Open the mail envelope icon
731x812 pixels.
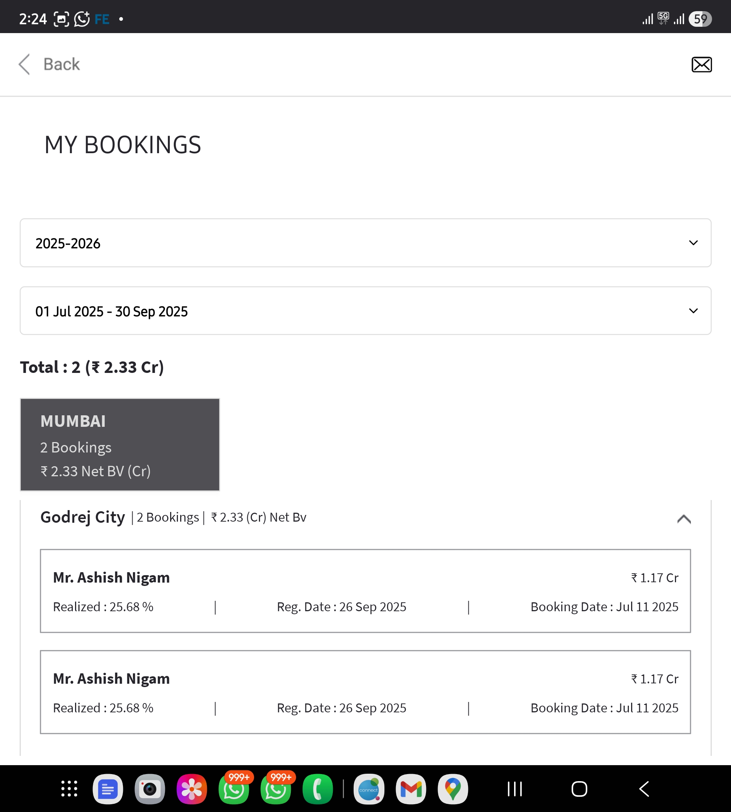pyautogui.click(x=701, y=64)
